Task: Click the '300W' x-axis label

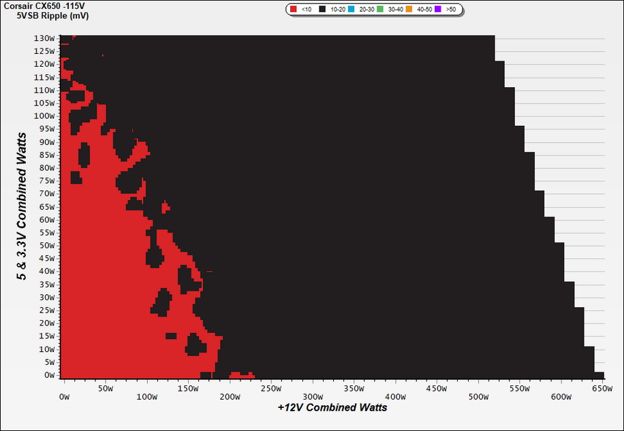Action: tap(313, 397)
